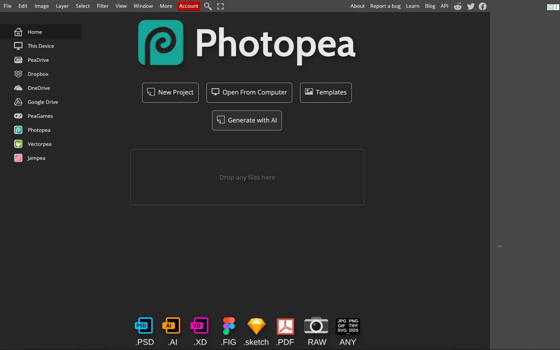Click the Jampea pink icon
The image size is (560, 350).
18,158
